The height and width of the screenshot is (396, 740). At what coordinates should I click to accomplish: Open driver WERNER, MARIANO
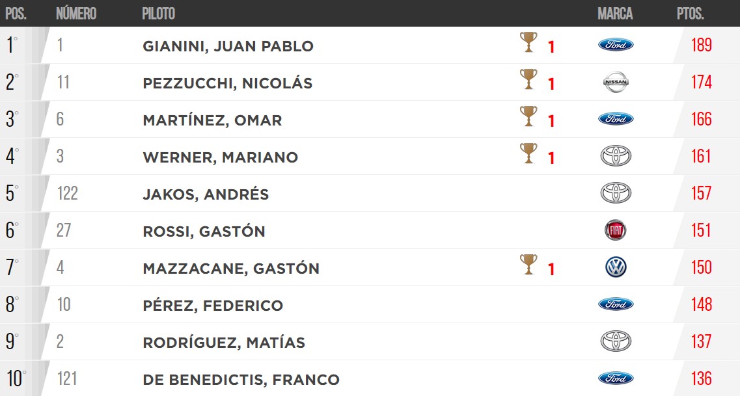221,157
